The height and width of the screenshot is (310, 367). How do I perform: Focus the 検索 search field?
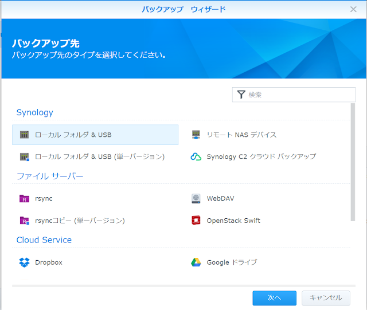pyautogui.click(x=294, y=95)
